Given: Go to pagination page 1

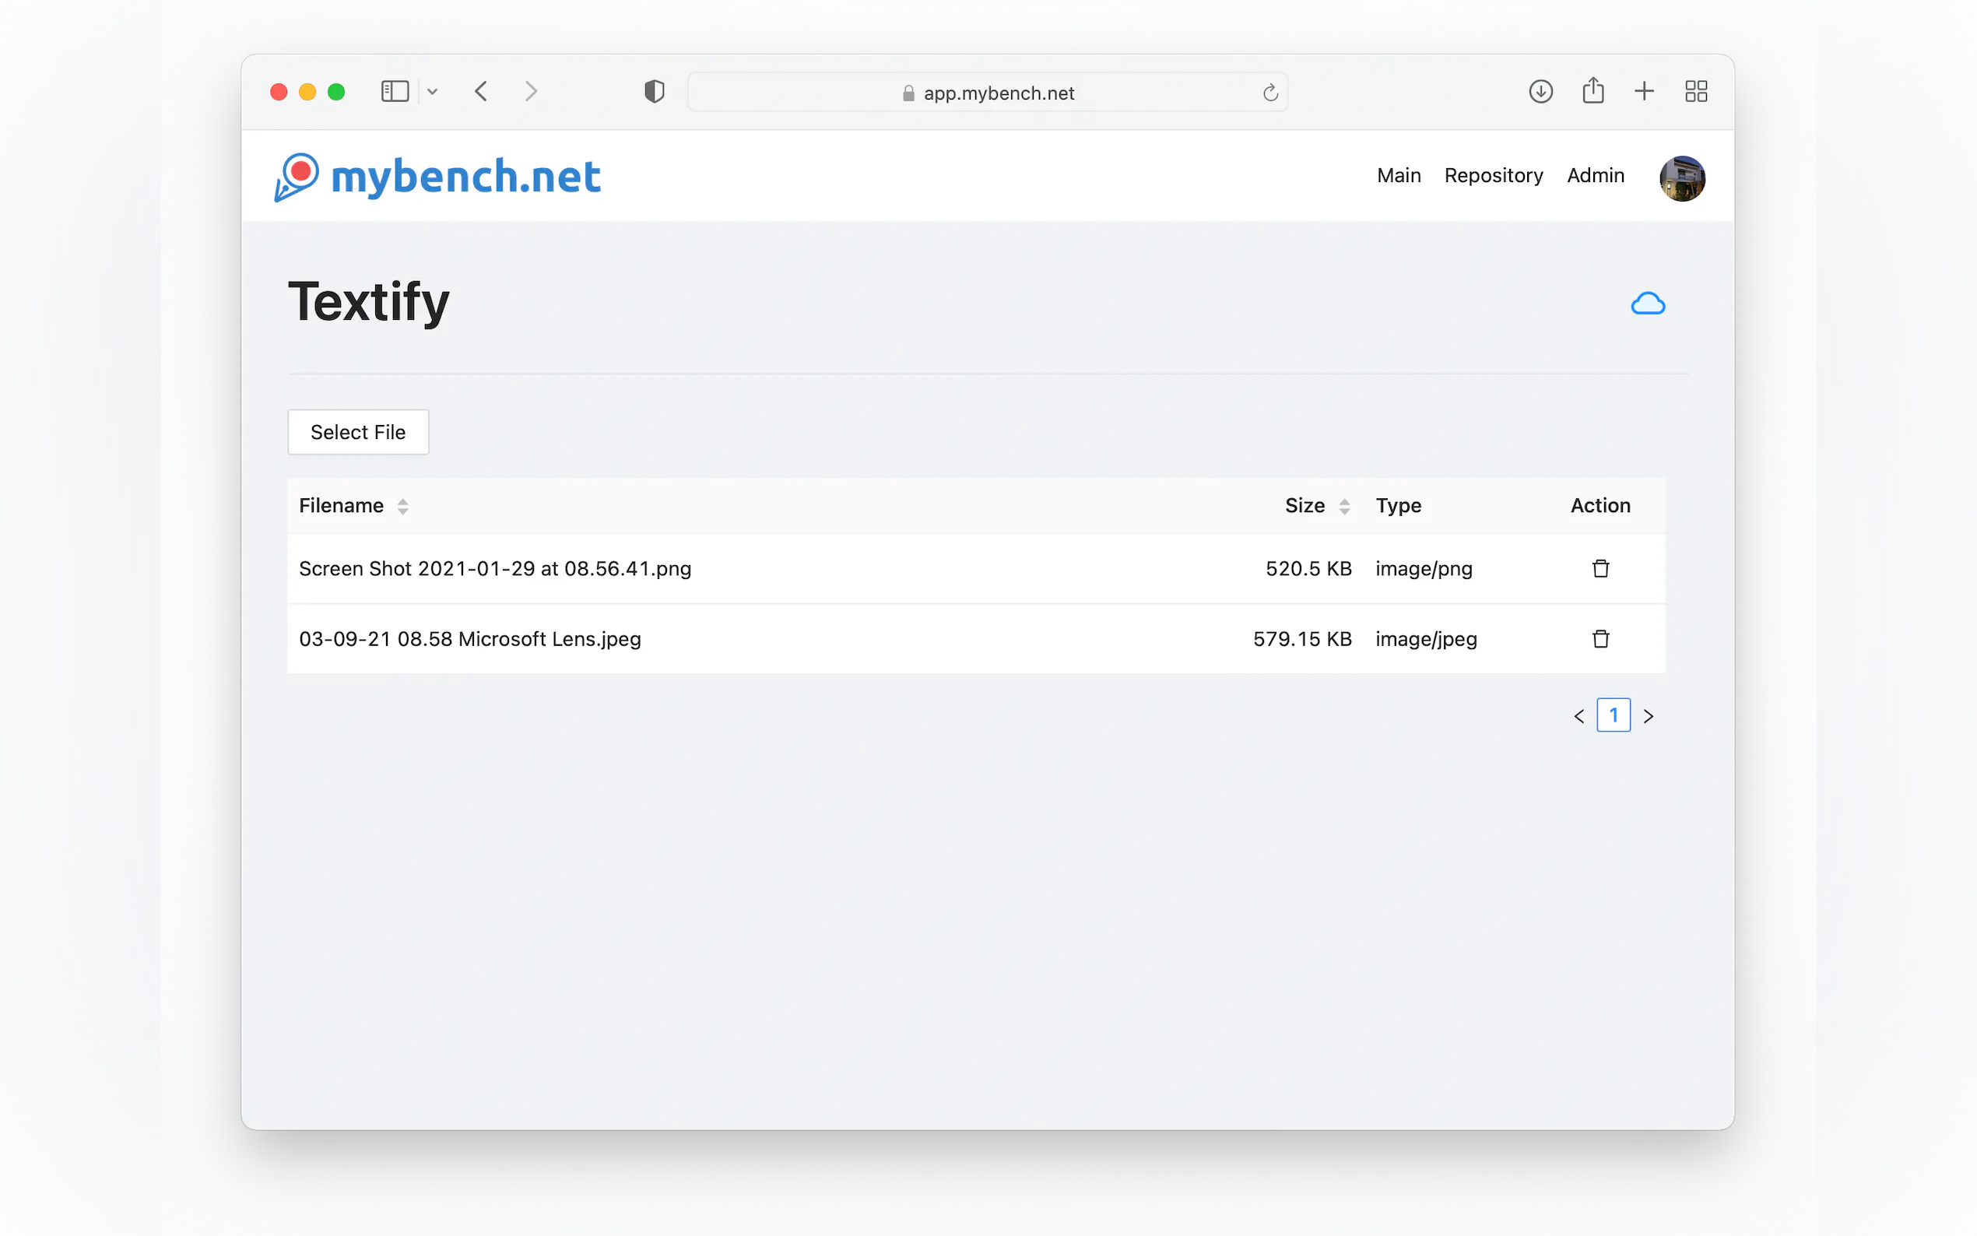Looking at the screenshot, I should (1613, 715).
